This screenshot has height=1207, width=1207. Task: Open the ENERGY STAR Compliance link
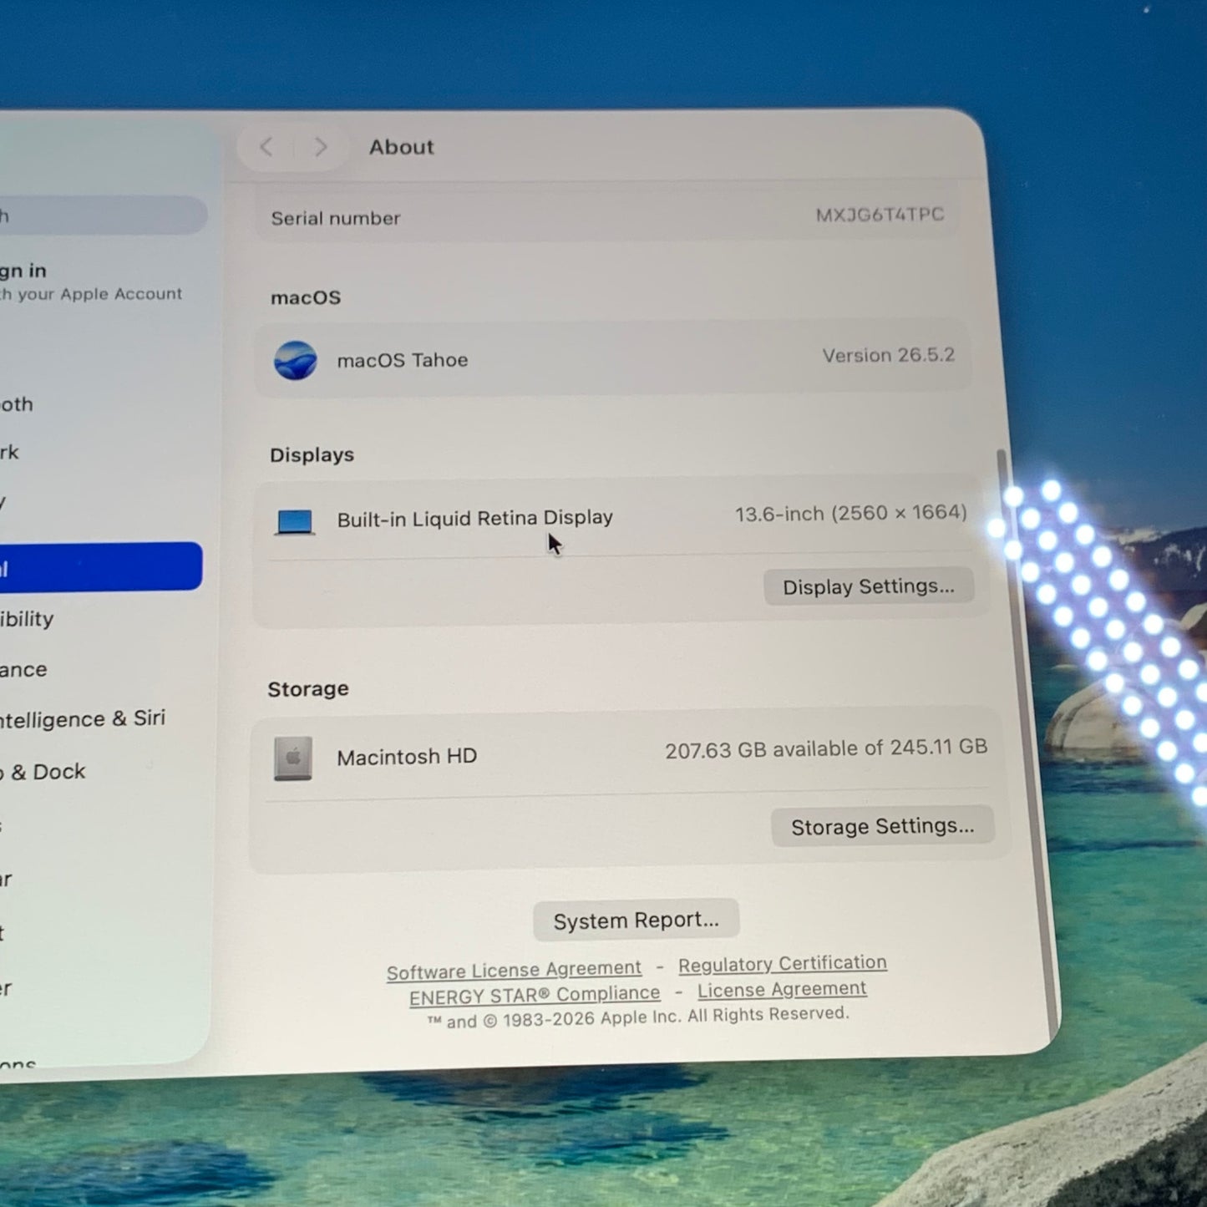pyautogui.click(x=535, y=995)
